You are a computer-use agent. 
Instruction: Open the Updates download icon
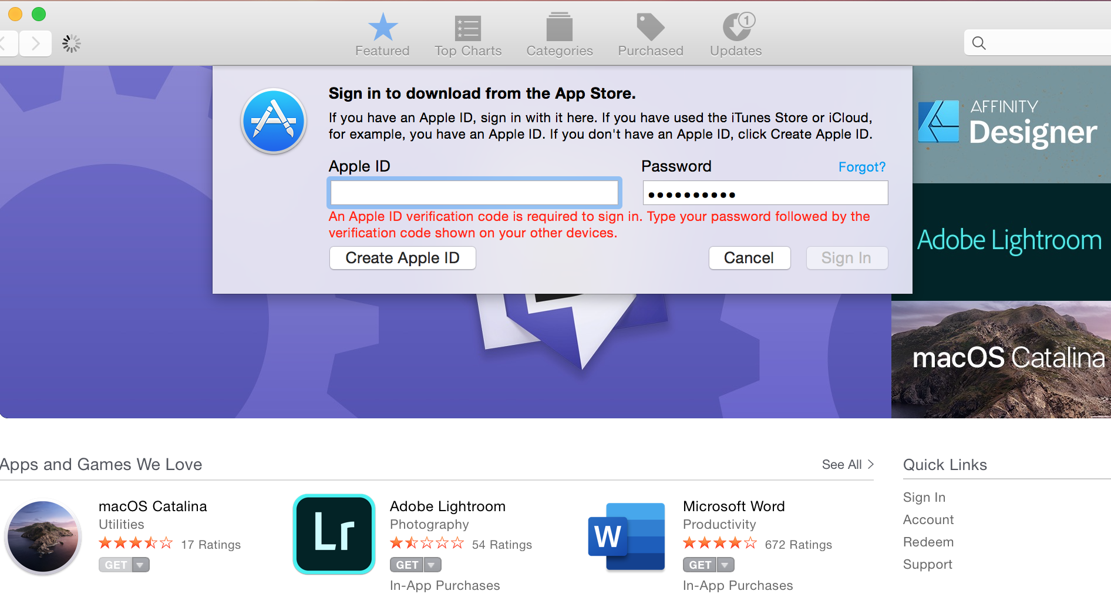pos(738,26)
